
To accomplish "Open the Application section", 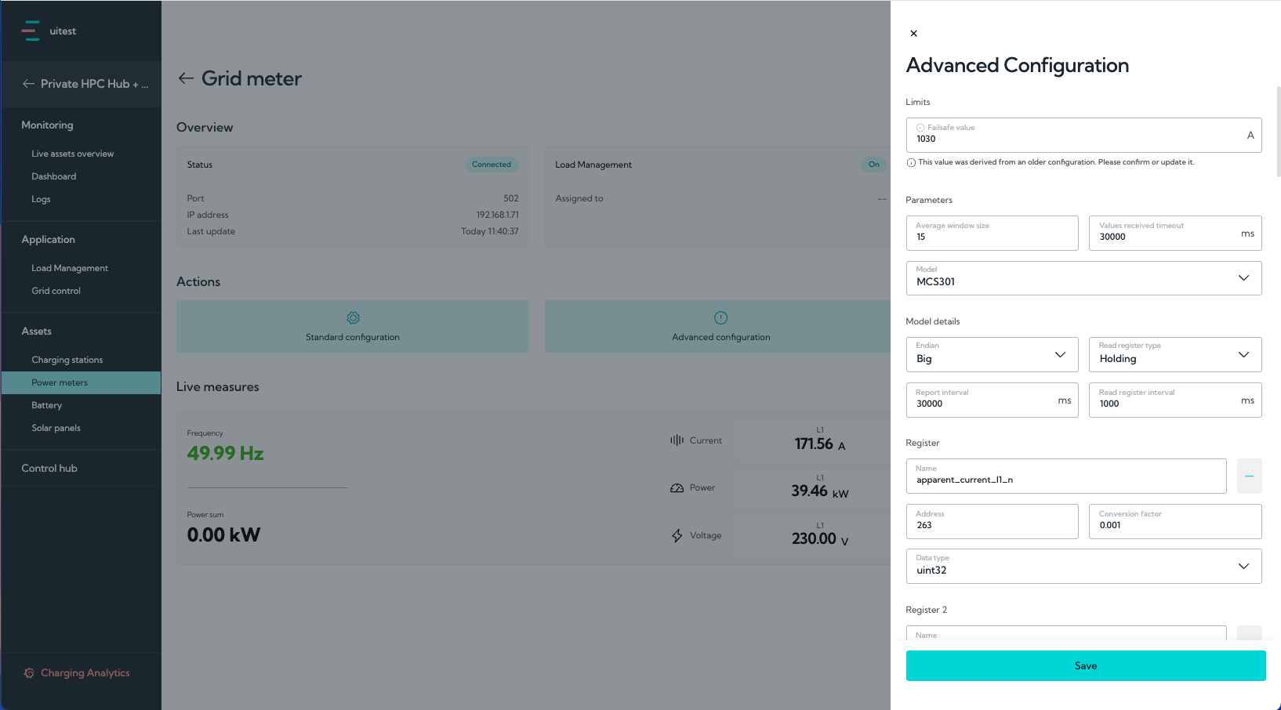I will coord(48,239).
